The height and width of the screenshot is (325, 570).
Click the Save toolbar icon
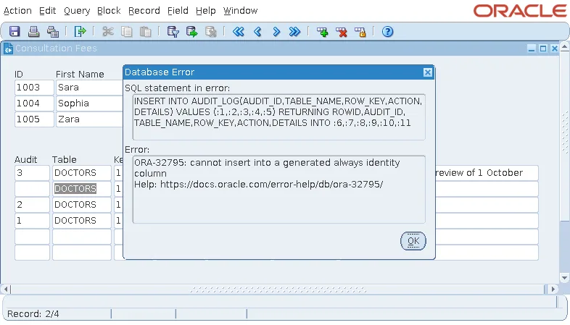coord(15,32)
